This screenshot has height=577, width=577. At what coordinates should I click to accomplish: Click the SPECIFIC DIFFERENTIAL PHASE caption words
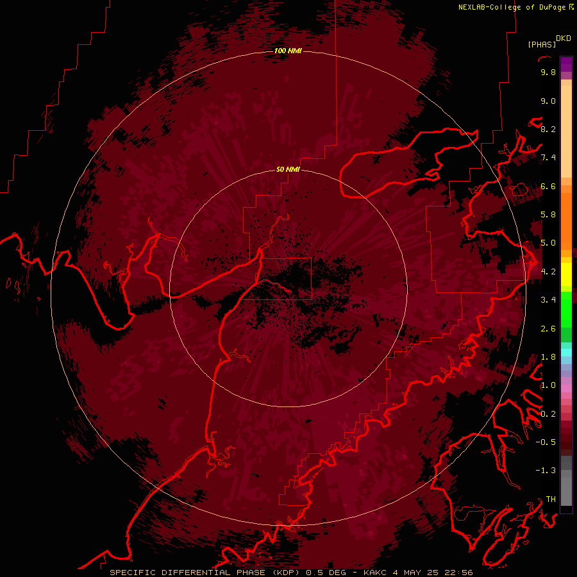(188, 573)
